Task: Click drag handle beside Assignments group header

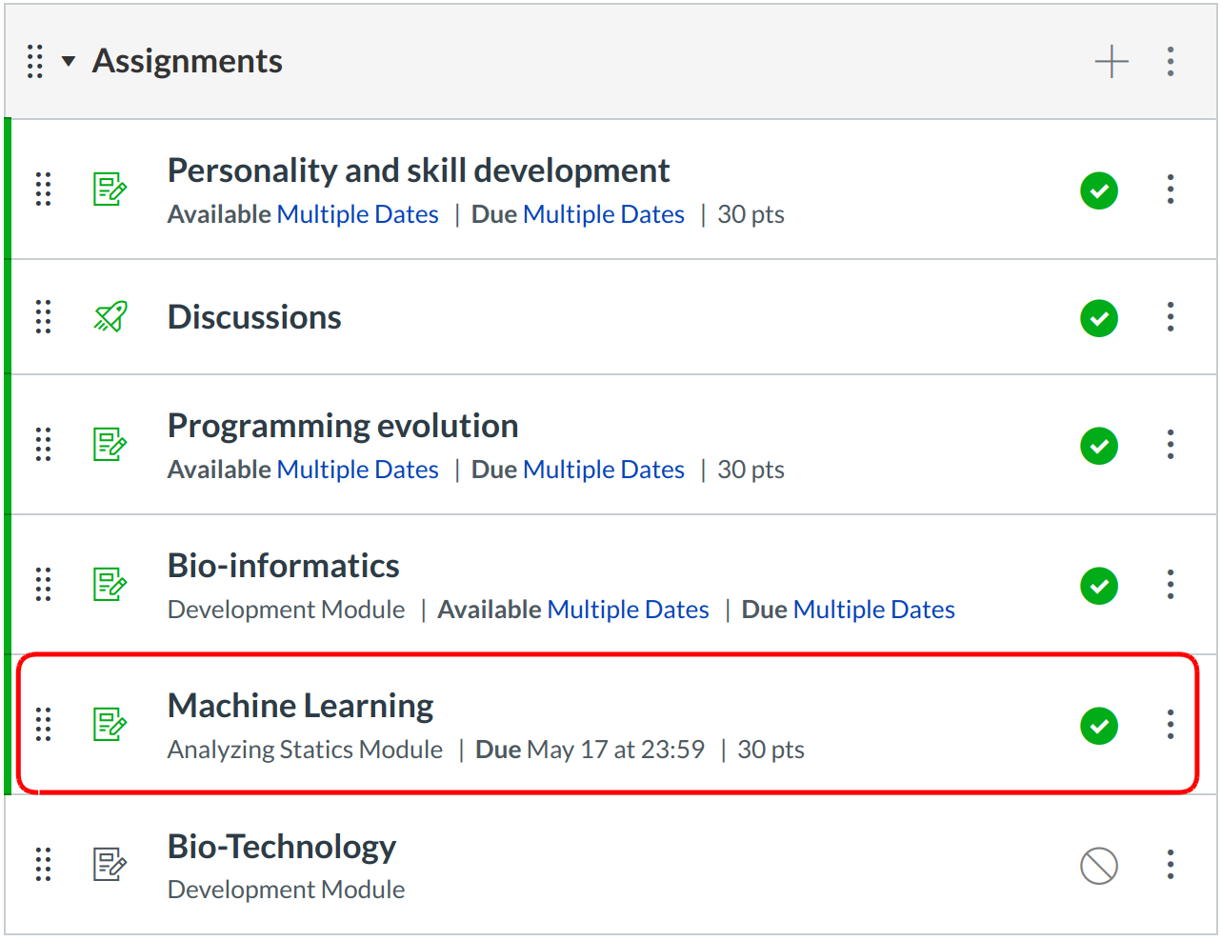Action: pyautogui.click(x=35, y=62)
